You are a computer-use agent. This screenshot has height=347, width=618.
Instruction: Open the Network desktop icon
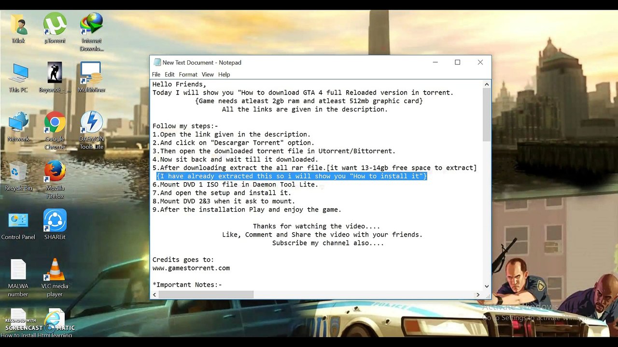(x=18, y=126)
